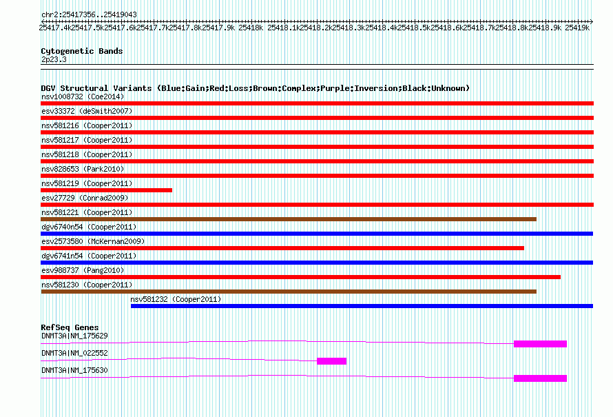Select the red bar for nsv1008732
The image size is (613, 417).
point(317,103)
